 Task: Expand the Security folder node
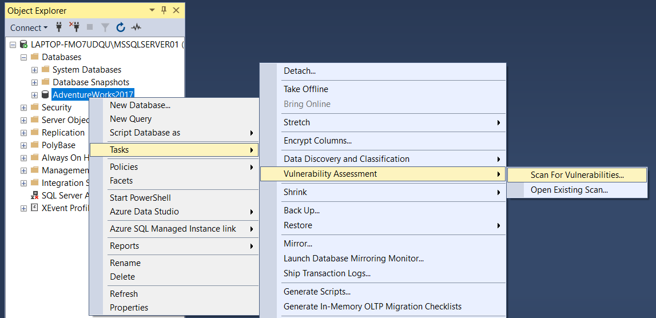tap(24, 108)
